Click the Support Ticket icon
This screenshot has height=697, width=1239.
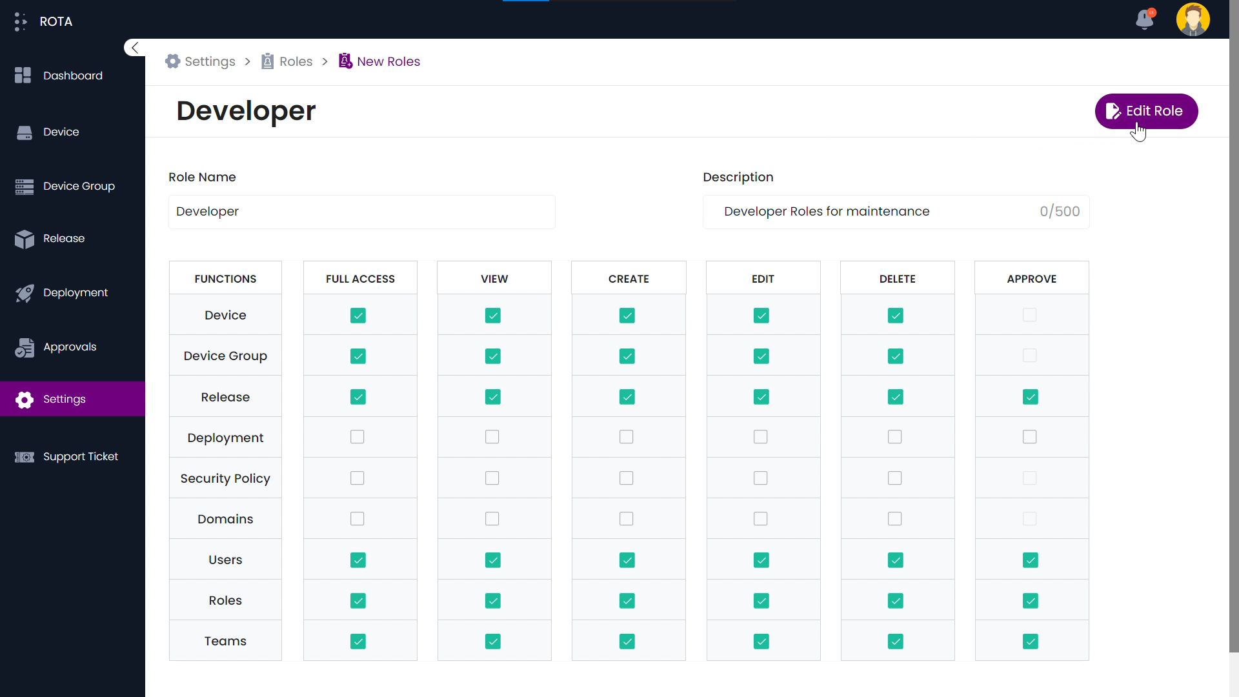pyautogui.click(x=25, y=457)
